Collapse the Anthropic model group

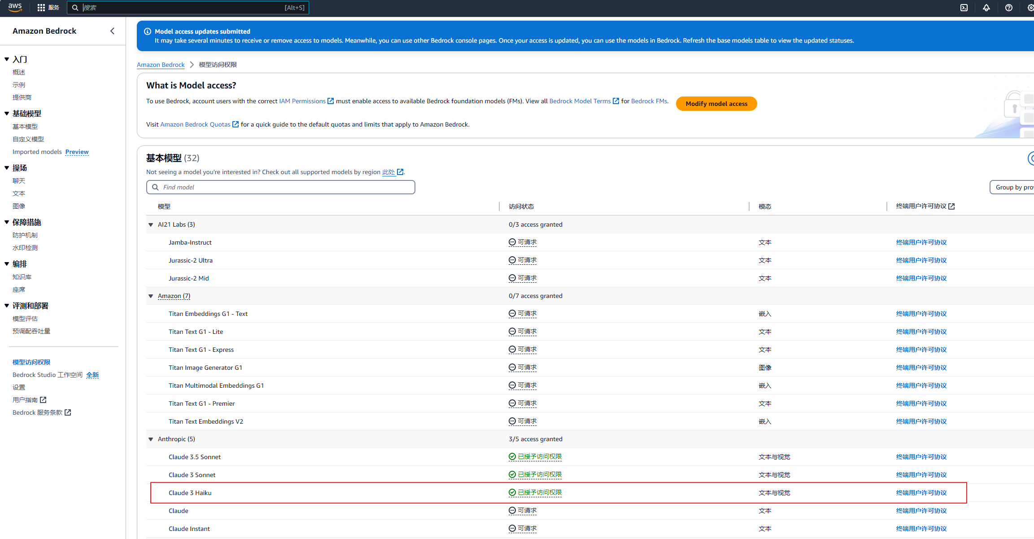pyautogui.click(x=151, y=439)
